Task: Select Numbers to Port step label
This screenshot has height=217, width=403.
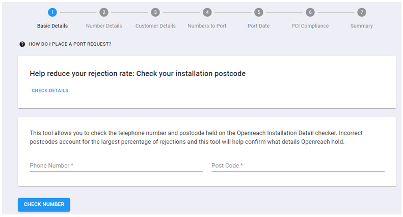Action: click(207, 26)
